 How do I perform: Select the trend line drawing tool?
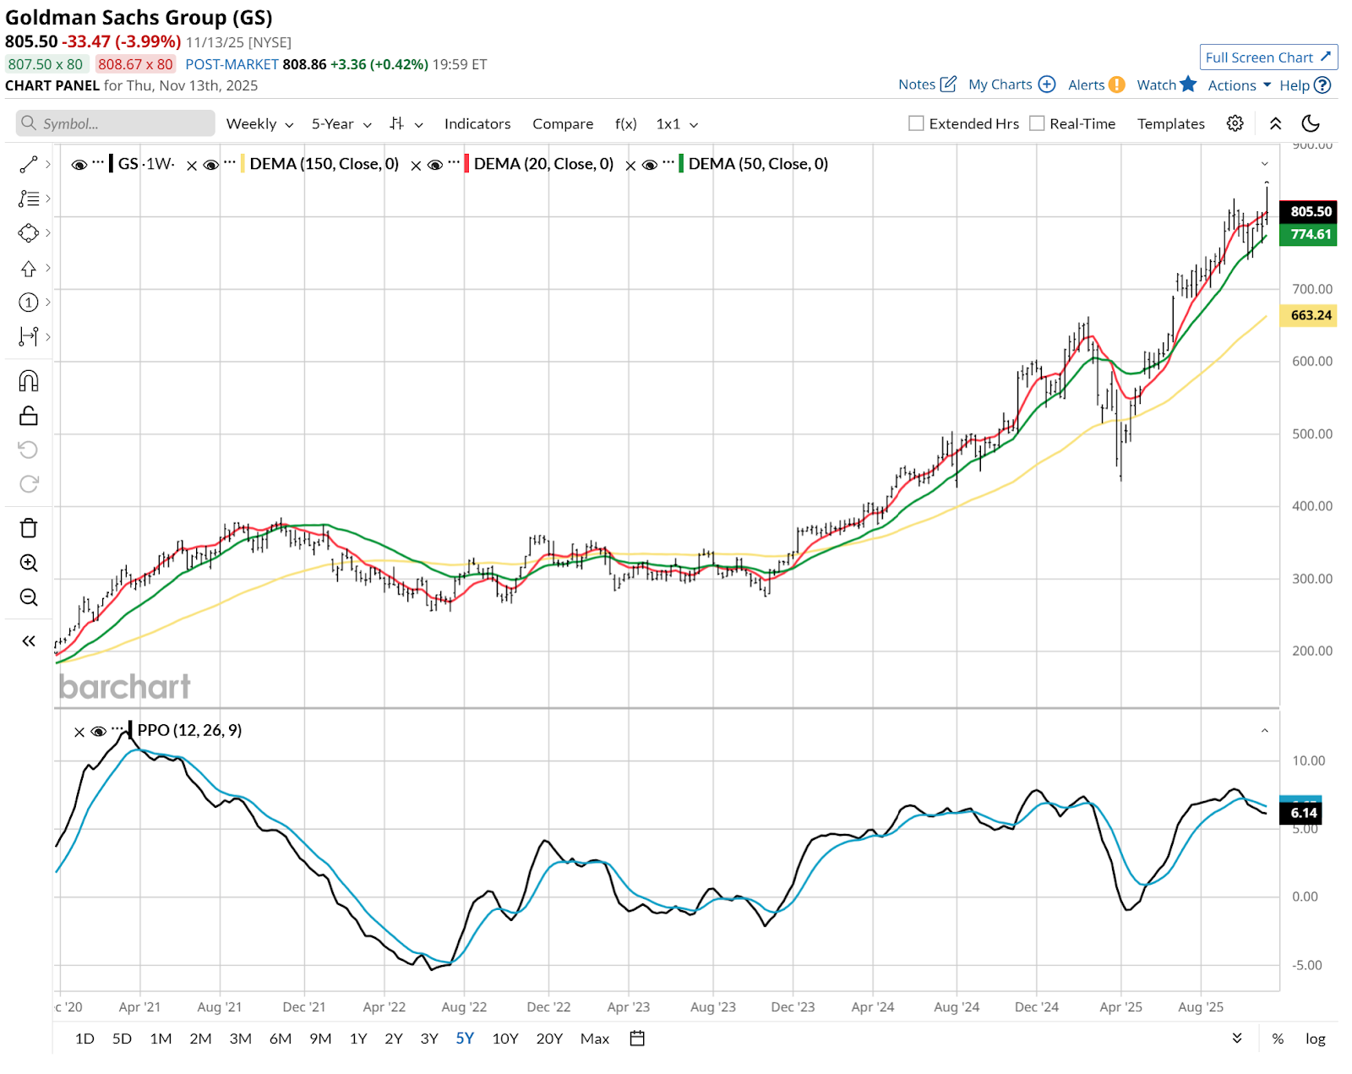[x=28, y=165]
